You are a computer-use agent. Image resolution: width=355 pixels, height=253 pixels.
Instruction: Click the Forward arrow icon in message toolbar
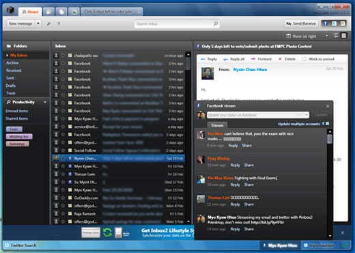pos(253,59)
